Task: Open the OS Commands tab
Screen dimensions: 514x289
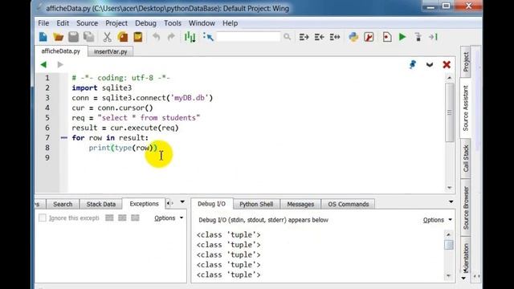Action: pyautogui.click(x=348, y=204)
